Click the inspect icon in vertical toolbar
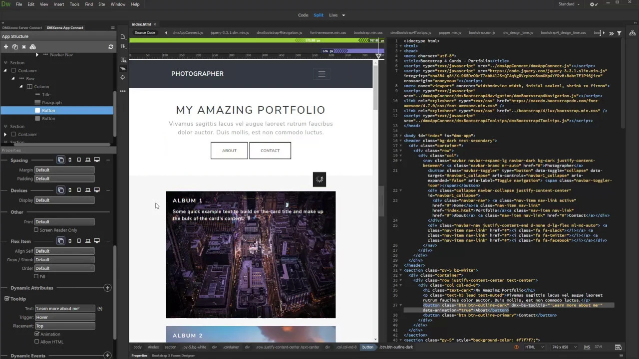The image size is (639, 359). click(x=123, y=59)
